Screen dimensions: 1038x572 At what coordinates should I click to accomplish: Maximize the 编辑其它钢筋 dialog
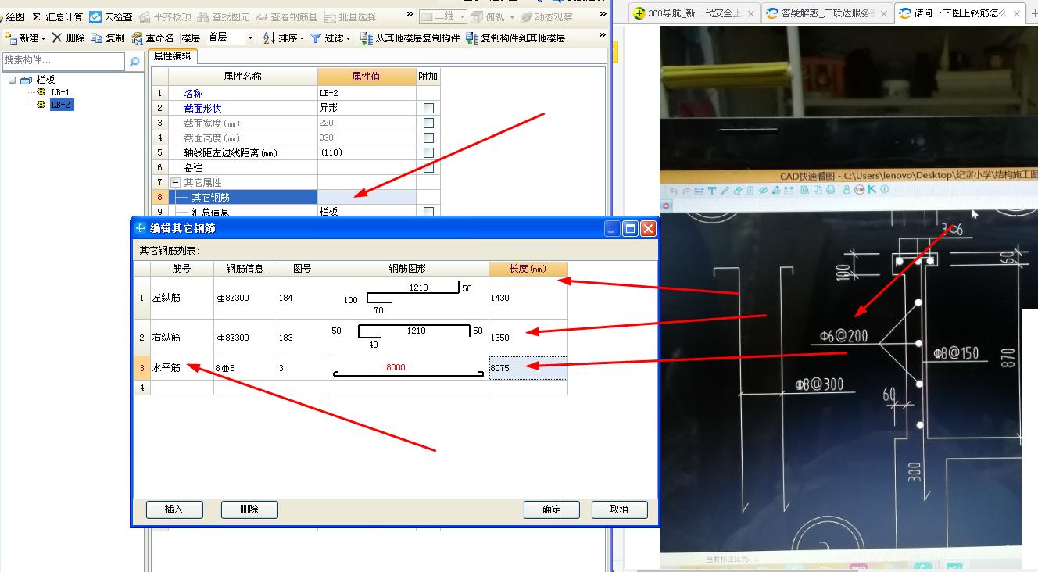coord(630,228)
